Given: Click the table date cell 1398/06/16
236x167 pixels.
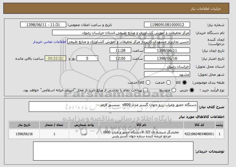Looking at the screenshot, I should click(x=24, y=134).
